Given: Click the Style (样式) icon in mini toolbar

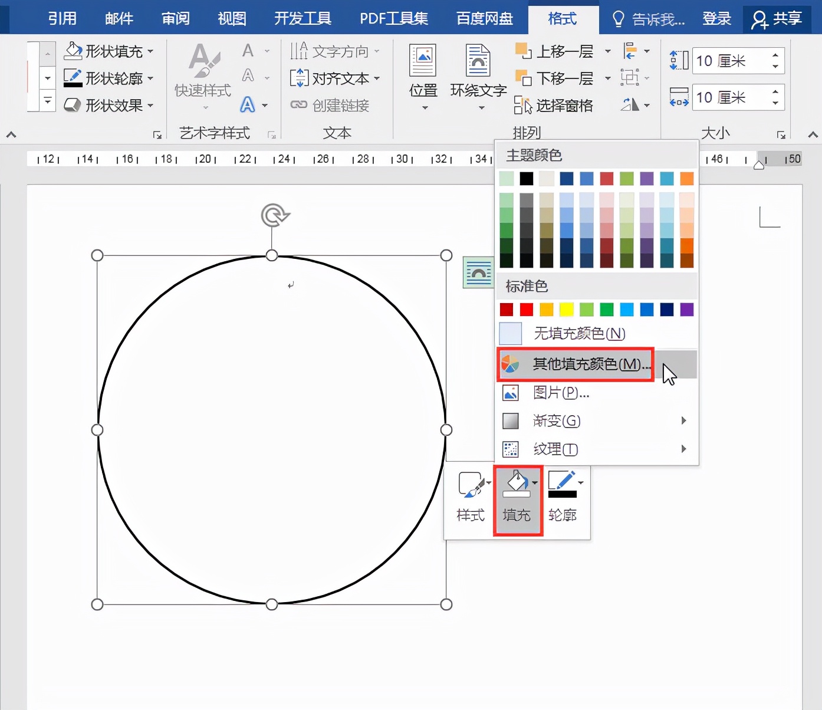Looking at the screenshot, I should (471, 485).
